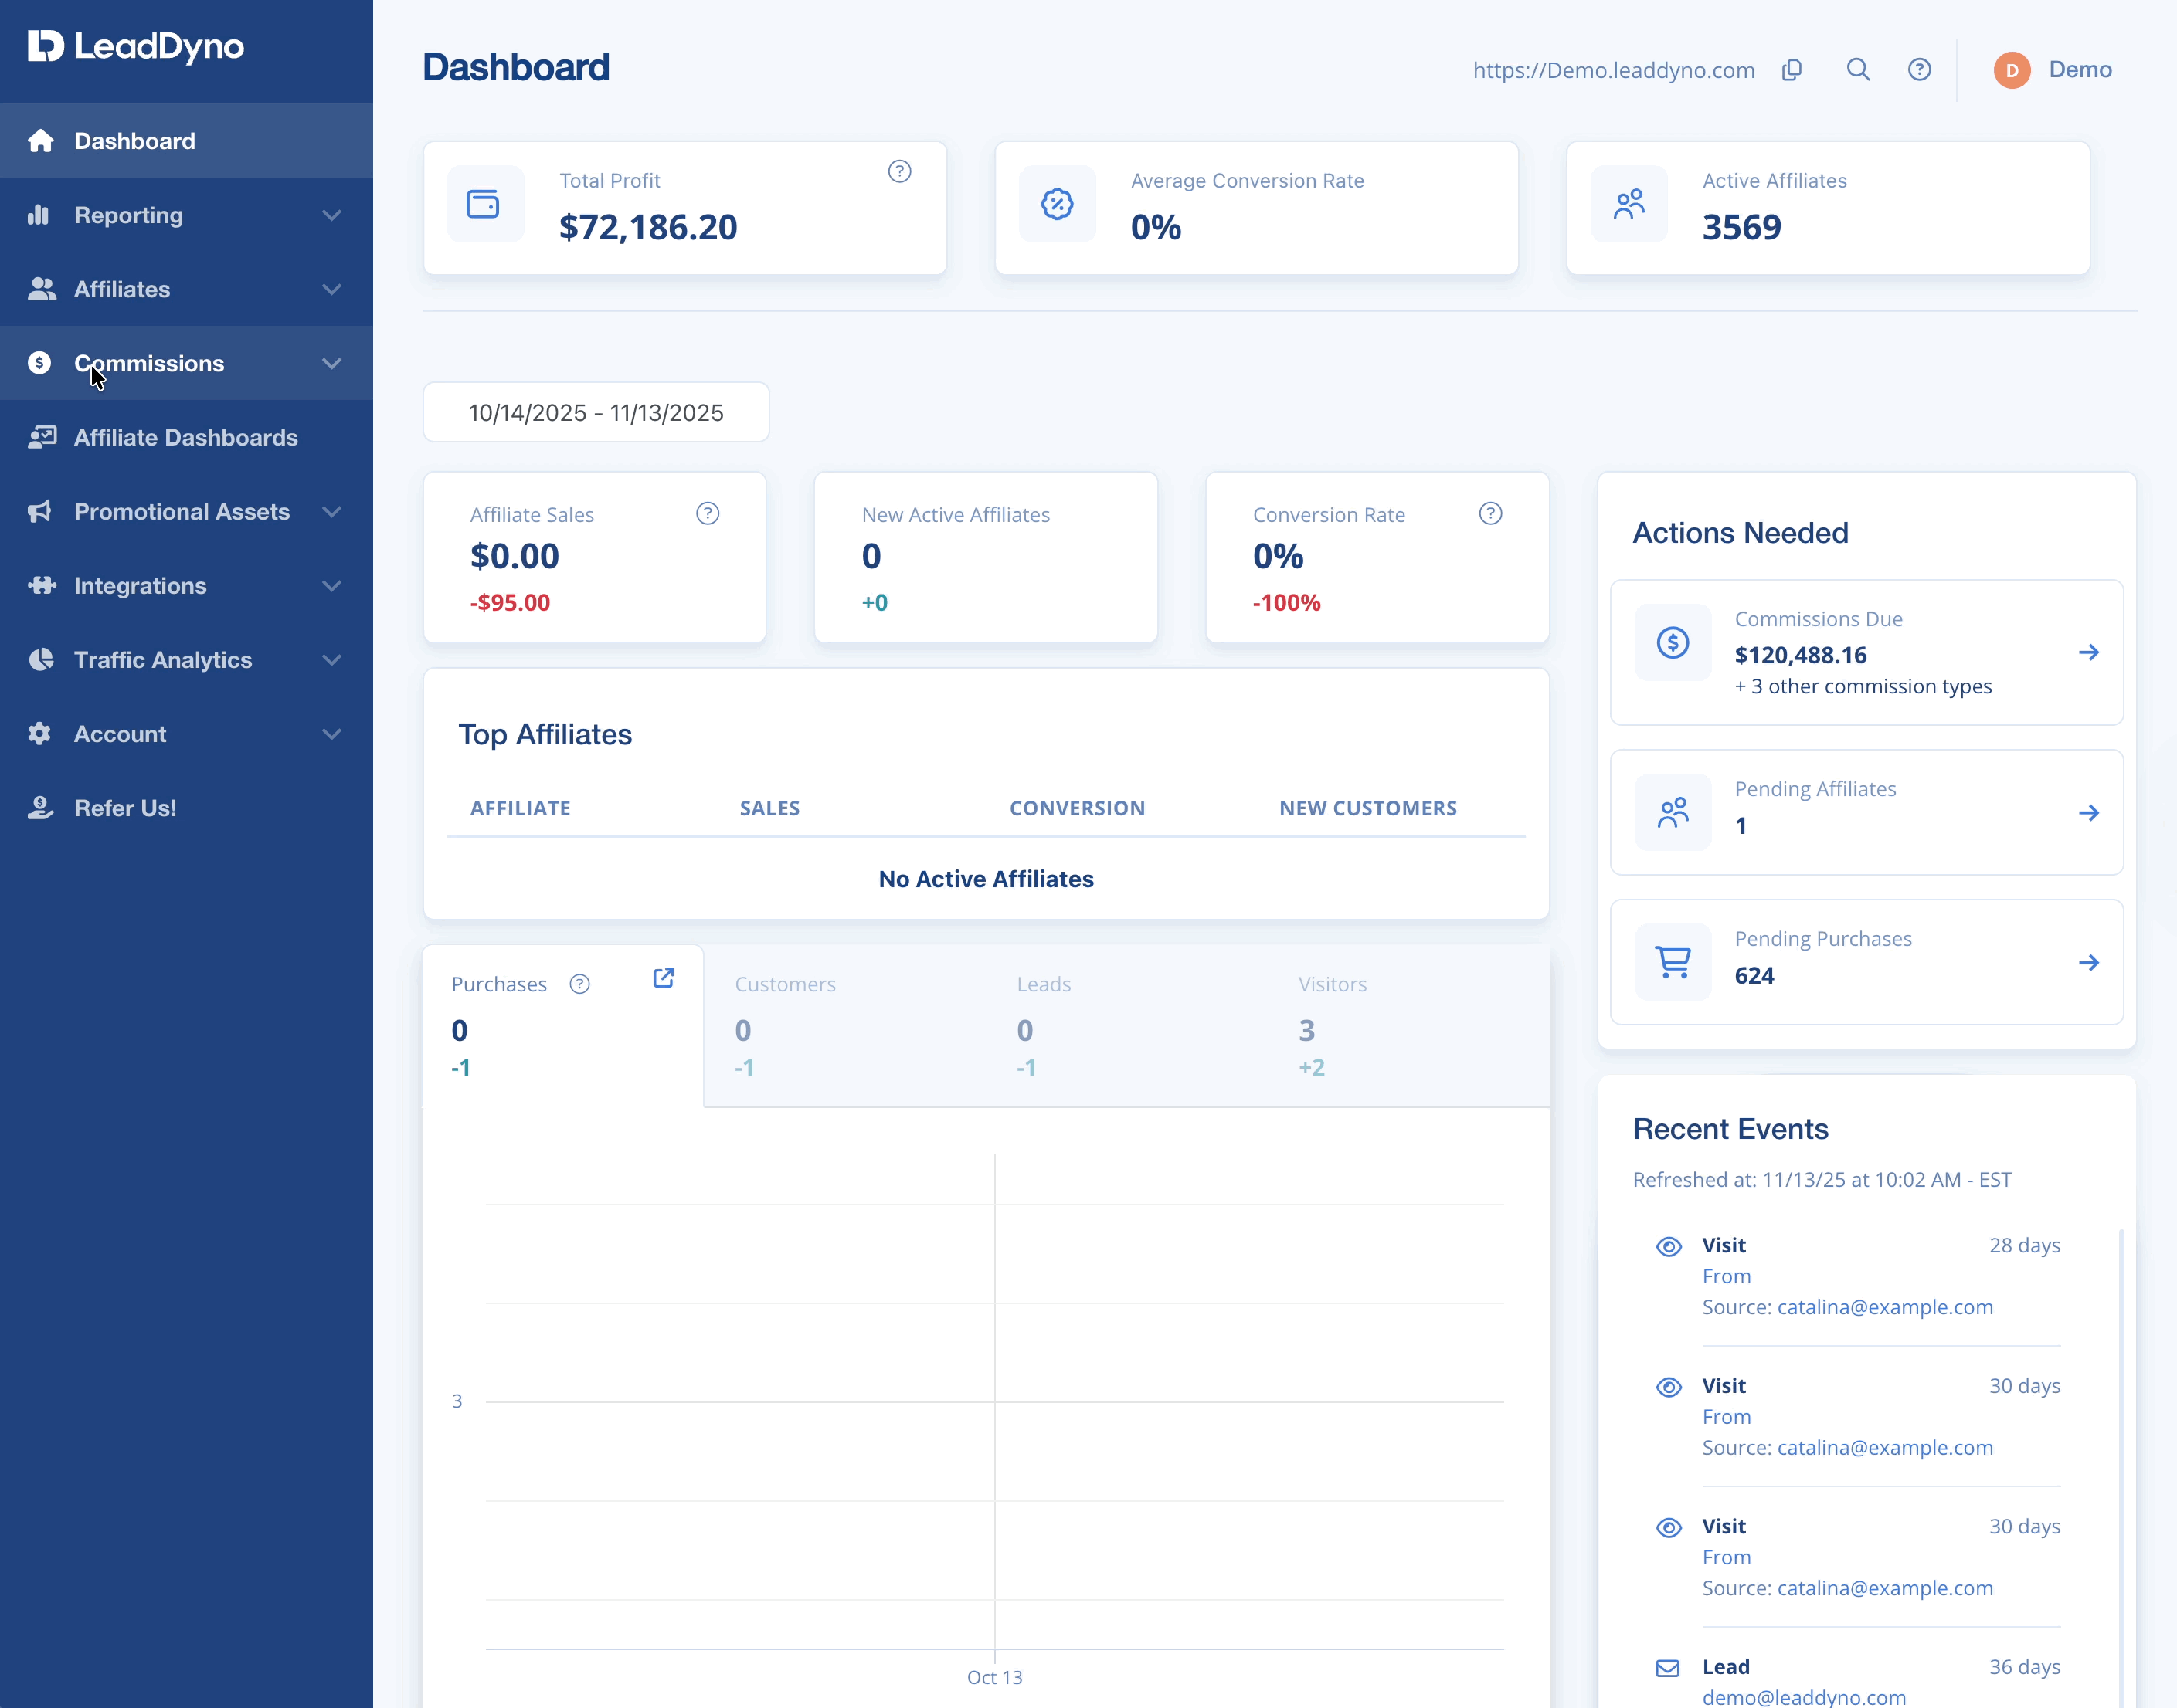2177x1708 pixels.
Task: Click the 3569 Active Affiliates value
Action: tap(1742, 227)
